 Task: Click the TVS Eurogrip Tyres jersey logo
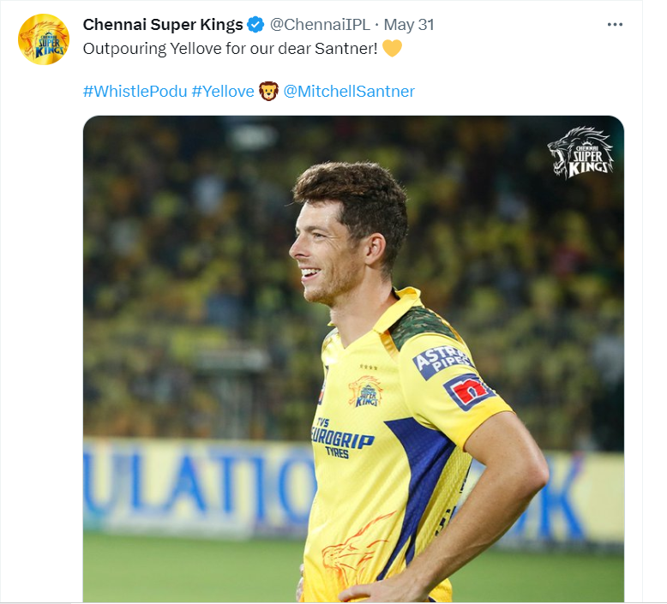coord(341,439)
